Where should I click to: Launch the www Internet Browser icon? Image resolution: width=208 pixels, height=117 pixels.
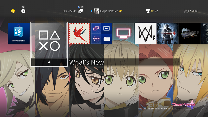pos(96,38)
